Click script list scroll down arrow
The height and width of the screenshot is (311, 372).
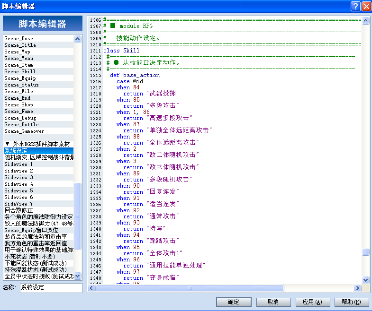[77, 276]
